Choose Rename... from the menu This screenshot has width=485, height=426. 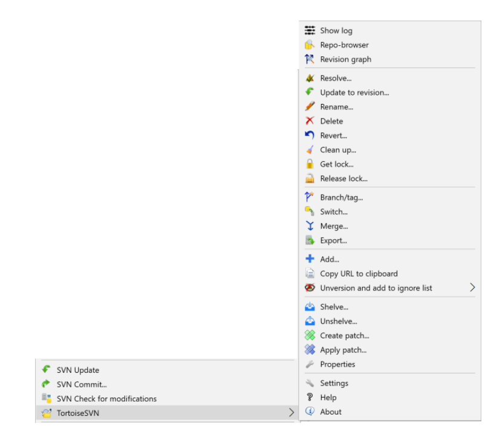click(x=389, y=107)
